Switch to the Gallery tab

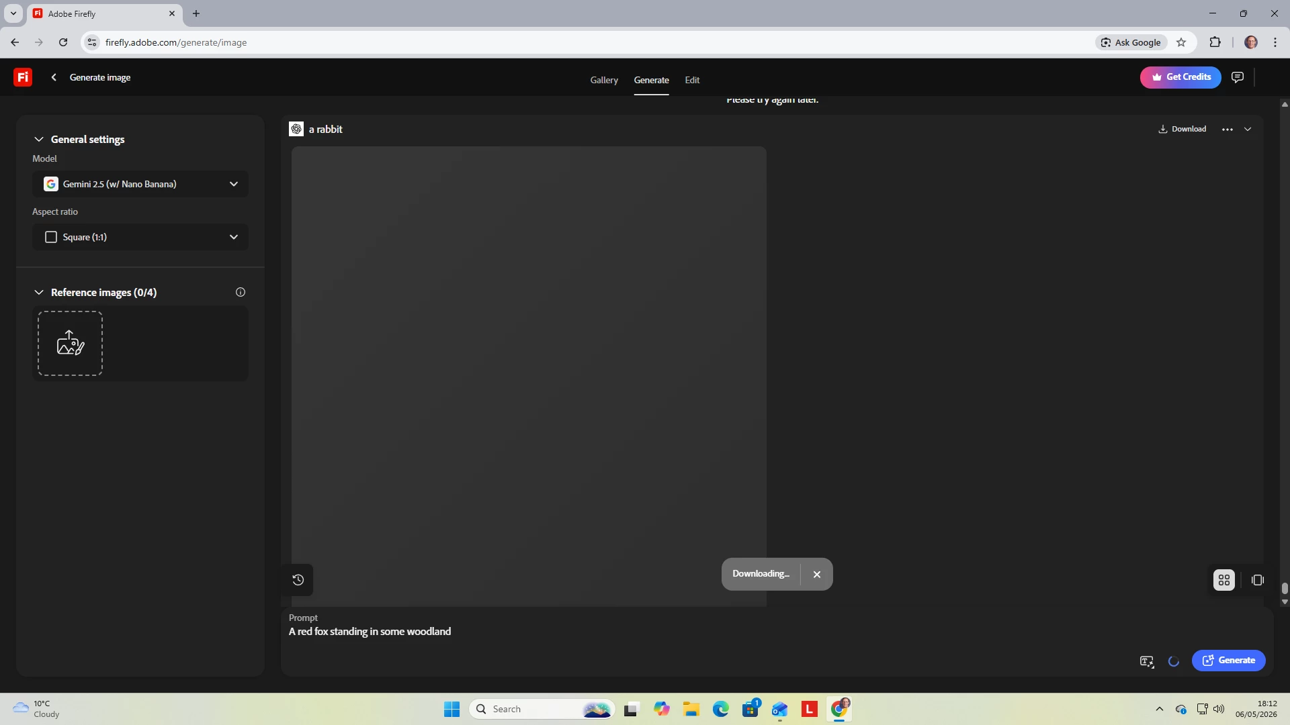point(604,80)
